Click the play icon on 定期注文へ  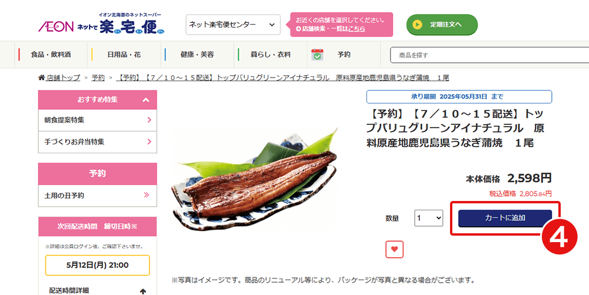point(418,25)
